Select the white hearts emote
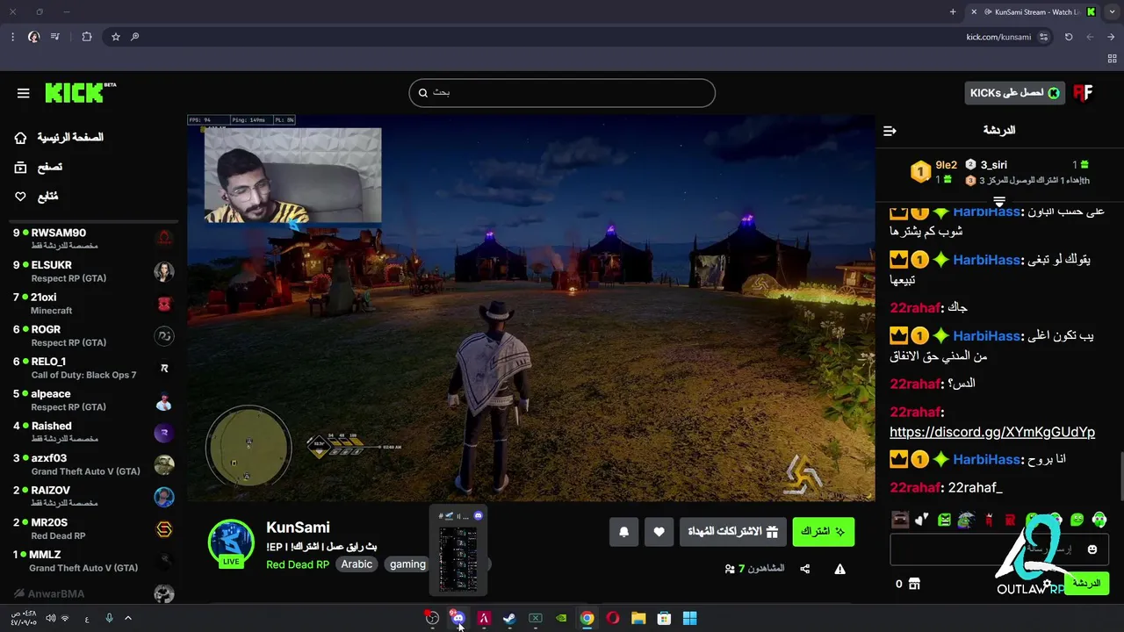 point(921,520)
